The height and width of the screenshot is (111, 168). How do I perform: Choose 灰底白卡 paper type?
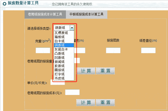tap(61, 49)
